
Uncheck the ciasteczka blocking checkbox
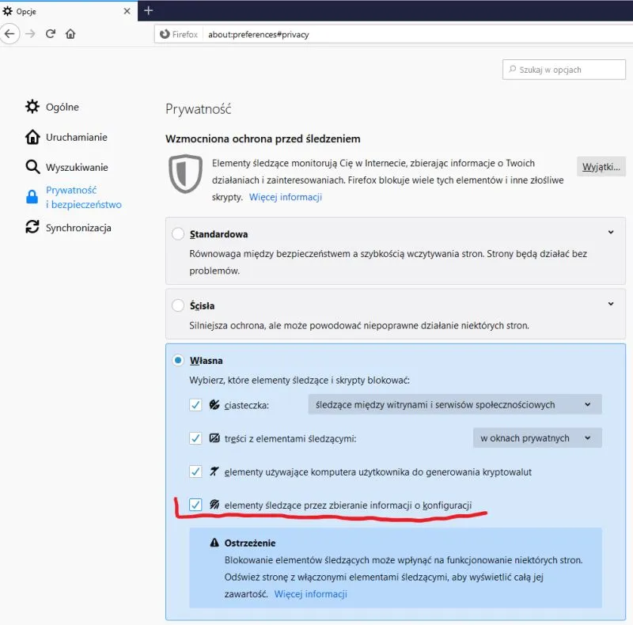pyautogui.click(x=195, y=404)
